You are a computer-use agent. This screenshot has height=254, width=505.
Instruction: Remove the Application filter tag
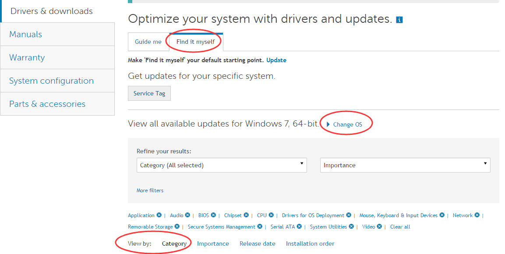(x=159, y=215)
